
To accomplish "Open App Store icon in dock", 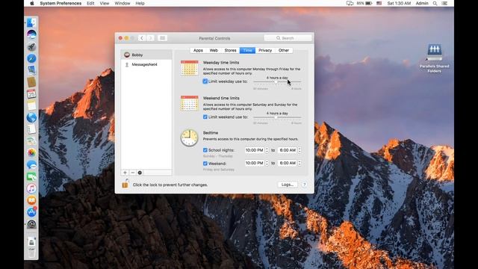I will (x=31, y=211).
